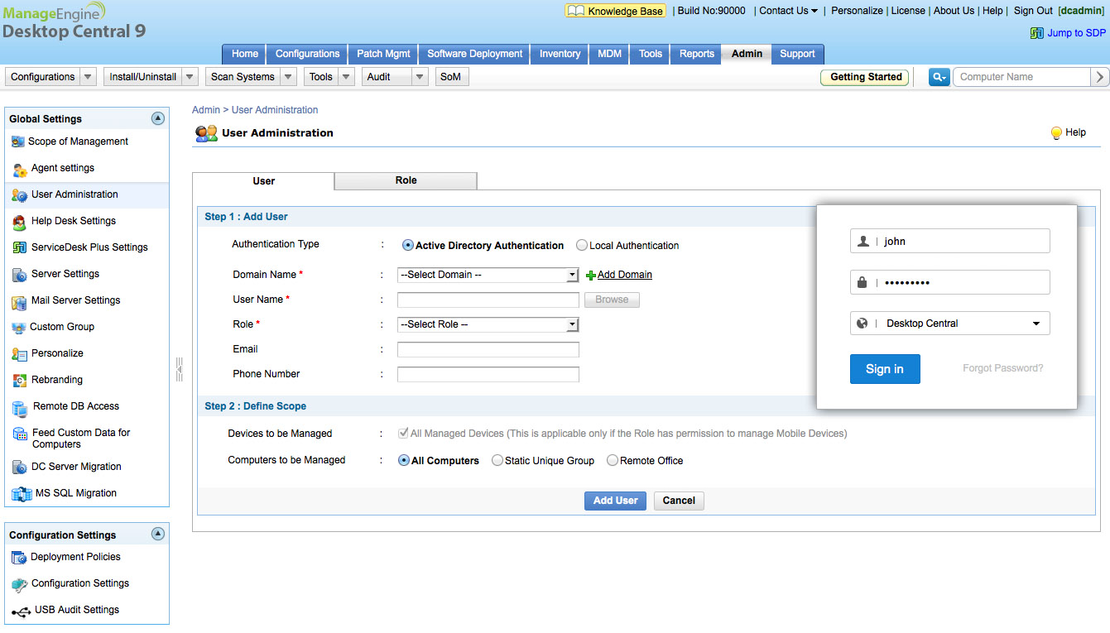This screenshot has width=1110, height=633.
Task: Open the Select Domain dropdown
Action: tap(488, 275)
